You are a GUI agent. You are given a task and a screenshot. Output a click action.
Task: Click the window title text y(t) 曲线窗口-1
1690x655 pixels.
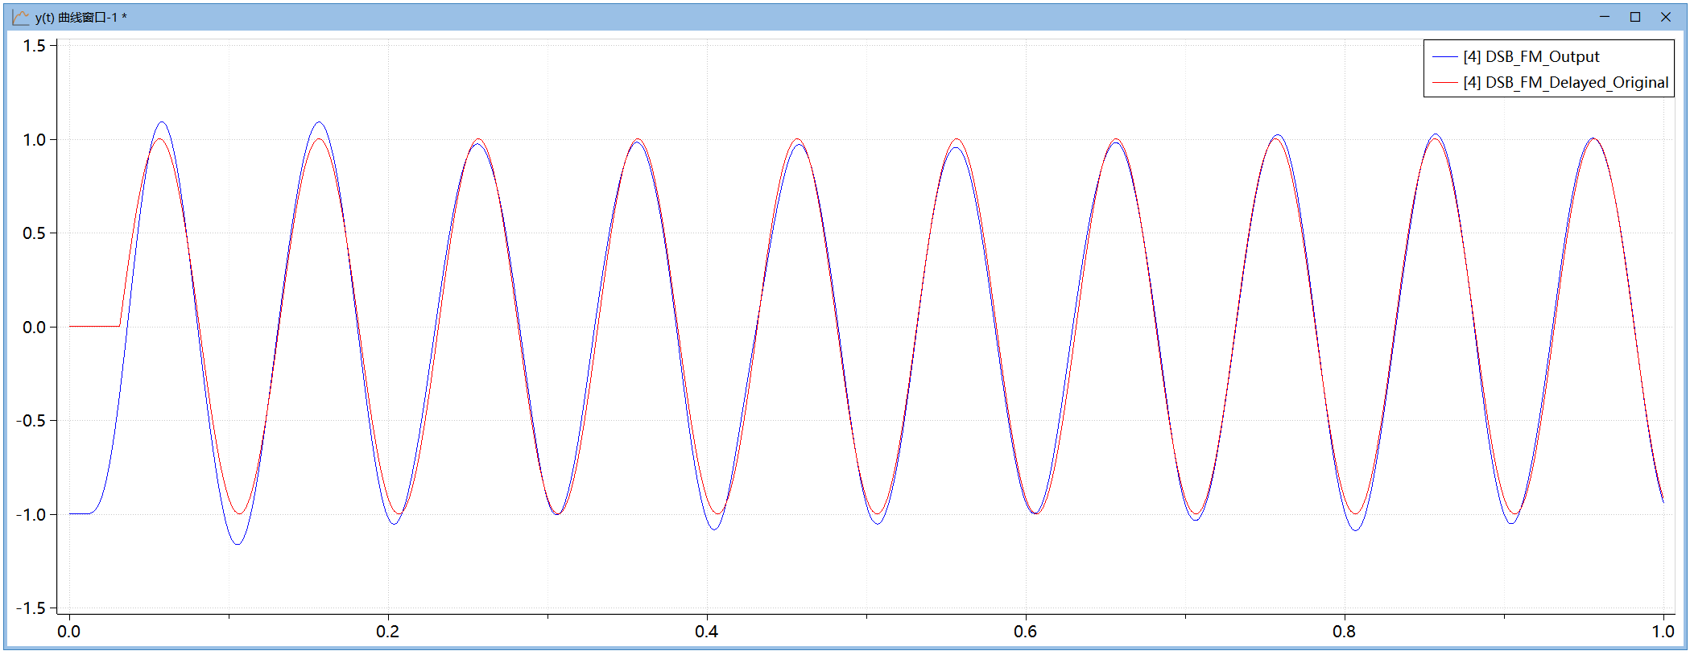coord(81,17)
